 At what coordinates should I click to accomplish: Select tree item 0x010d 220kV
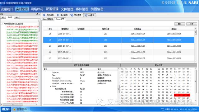(x=22, y=30)
